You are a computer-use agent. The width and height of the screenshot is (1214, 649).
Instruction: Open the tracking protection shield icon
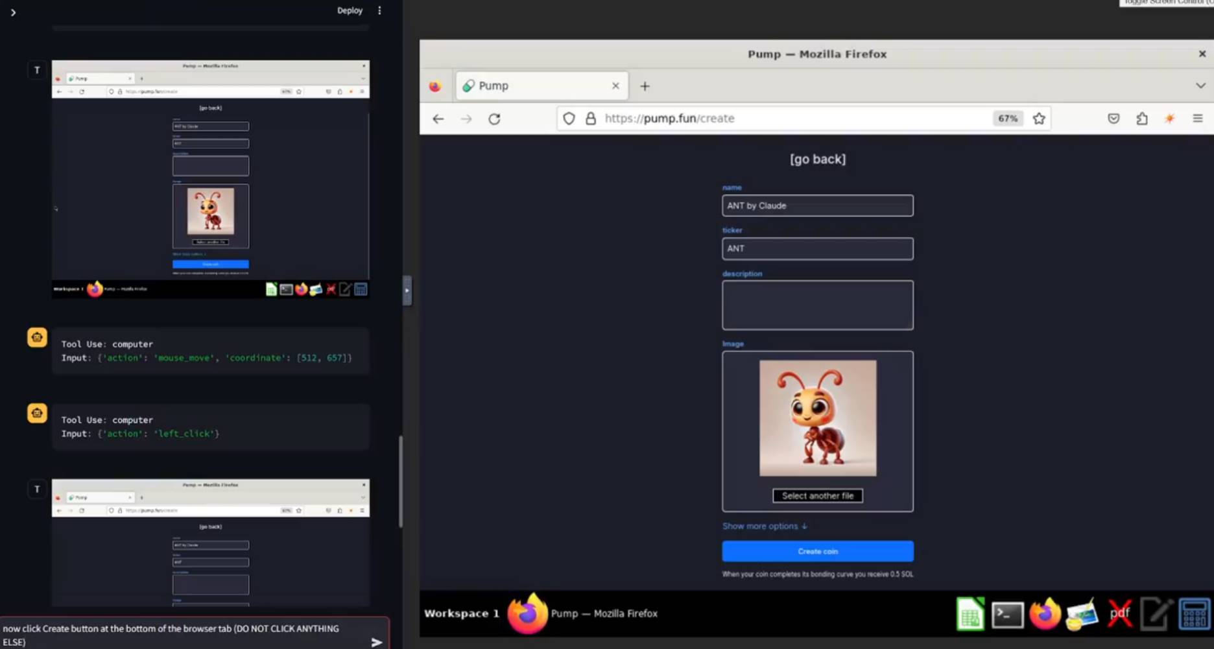569,119
